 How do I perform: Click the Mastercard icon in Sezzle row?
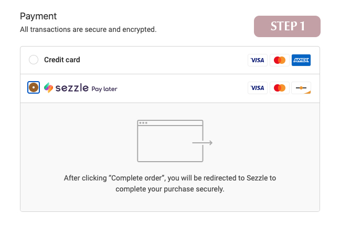tap(280, 88)
